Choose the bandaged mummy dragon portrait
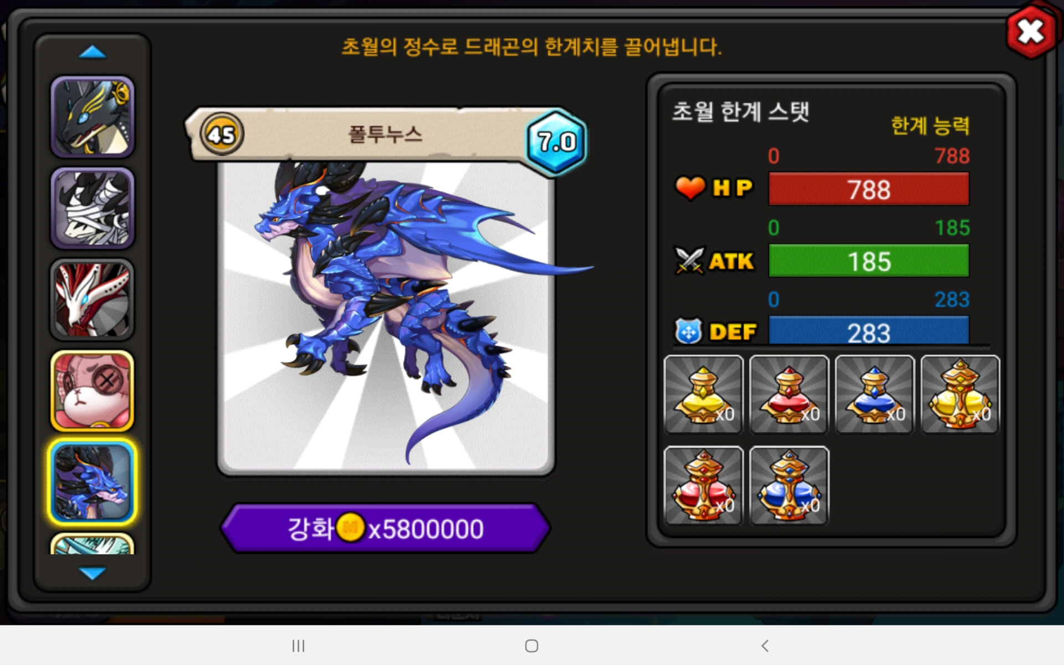The width and height of the screenshot is (1064, 665). tap(93, 208)
